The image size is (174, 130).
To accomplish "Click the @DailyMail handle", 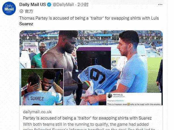I will pos(63,5).
